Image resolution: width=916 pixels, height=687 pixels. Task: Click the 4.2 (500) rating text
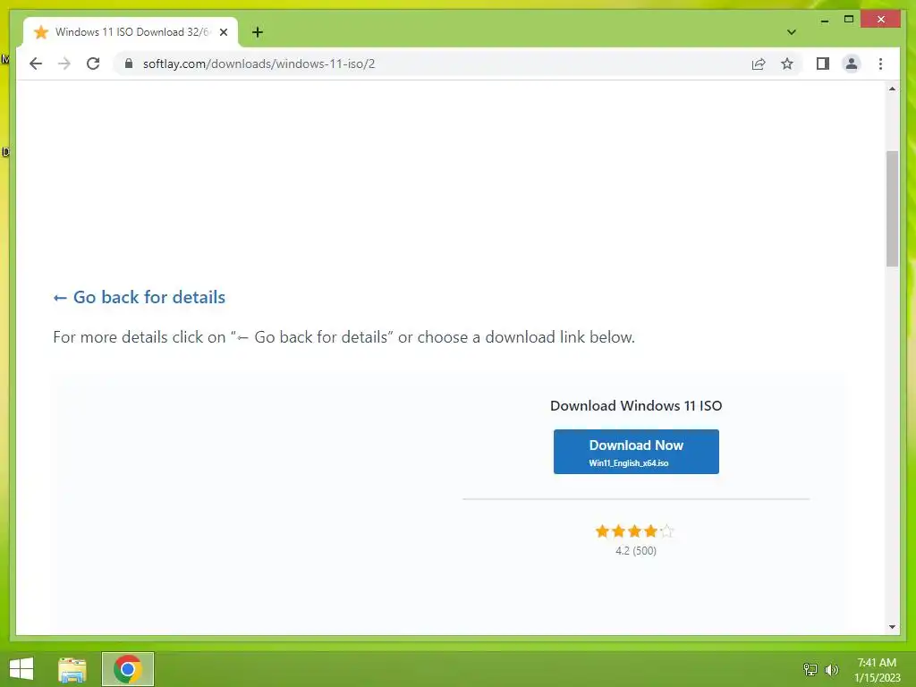(x=636, y=550)
